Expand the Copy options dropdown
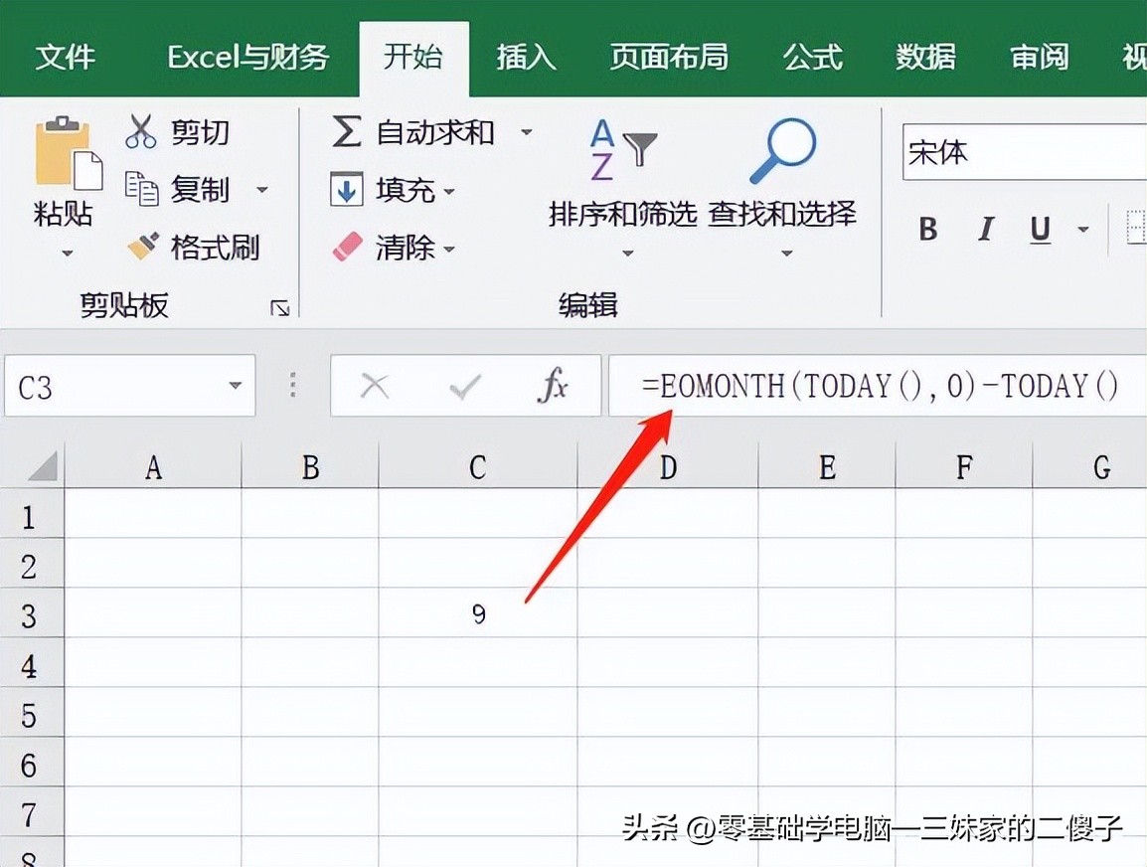 coord(262,189)
